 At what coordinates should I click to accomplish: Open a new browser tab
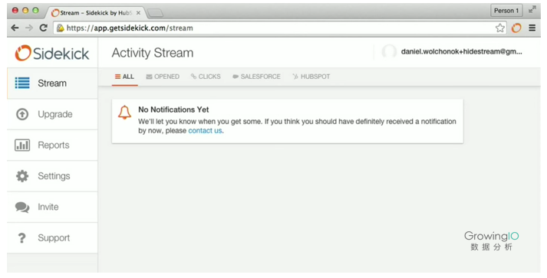tap(155, 13)
